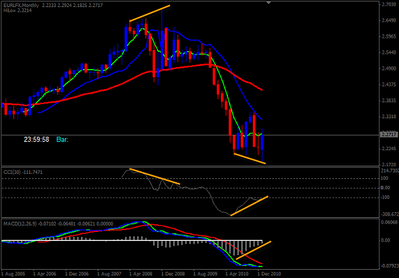Click the current price tag 2.2717
This screenshot has width=399, height=278.
pyautogui.click(x=389, y=135)
